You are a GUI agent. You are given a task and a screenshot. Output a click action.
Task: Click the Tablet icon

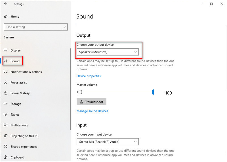pos(5,114)
